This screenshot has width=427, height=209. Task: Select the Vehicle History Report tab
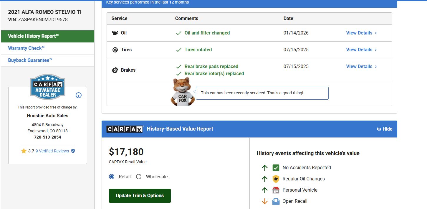(34, 36)
